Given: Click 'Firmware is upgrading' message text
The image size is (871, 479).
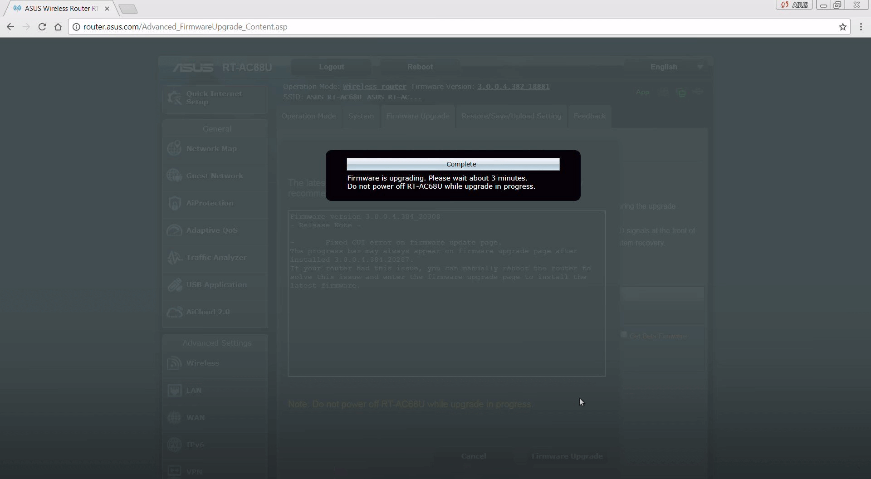Looking at the screenshot, I should coord(437,178).
